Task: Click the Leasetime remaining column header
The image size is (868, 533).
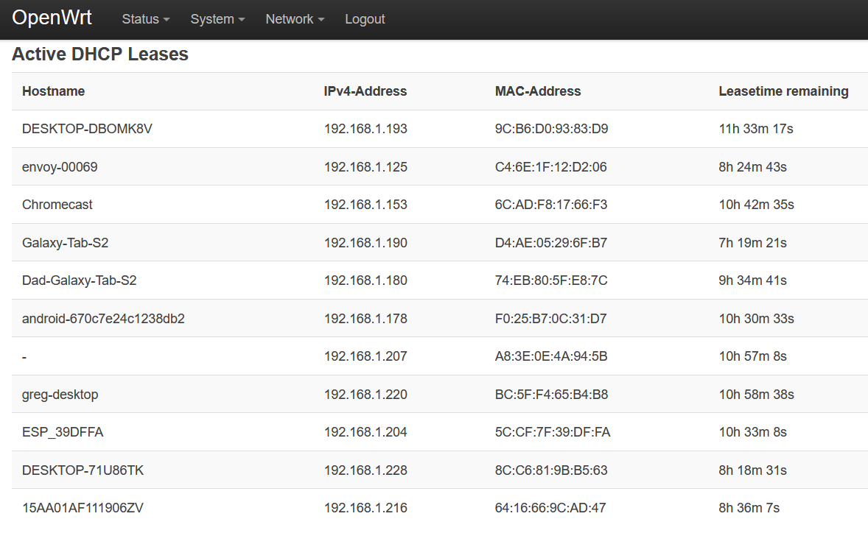Action: point(783,91)
